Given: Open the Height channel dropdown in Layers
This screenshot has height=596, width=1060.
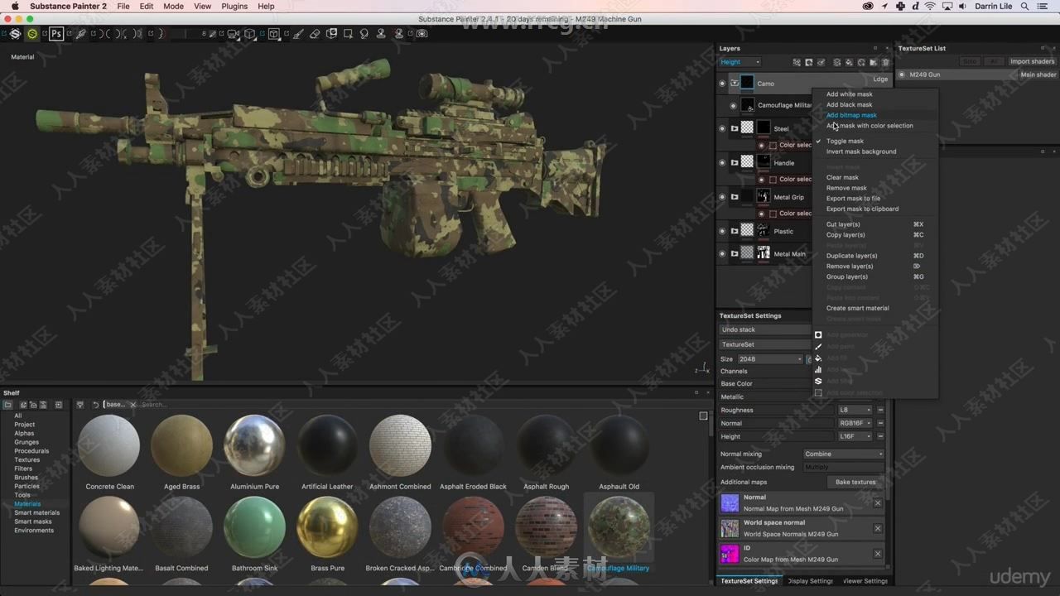Looking at the screenshot, I should (x=740, y=62).
